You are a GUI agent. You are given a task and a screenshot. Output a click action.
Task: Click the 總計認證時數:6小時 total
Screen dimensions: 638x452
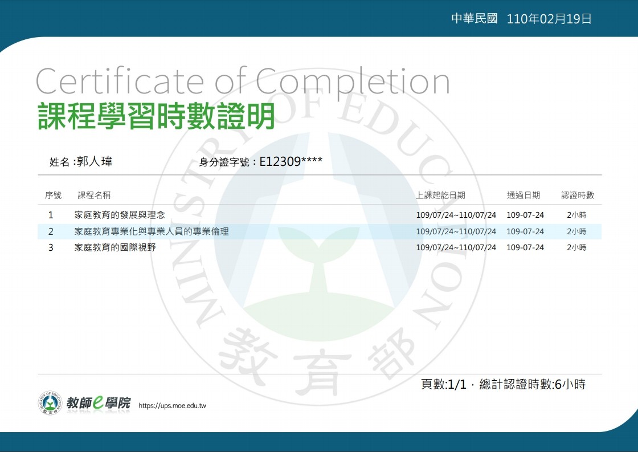point(532,384)
